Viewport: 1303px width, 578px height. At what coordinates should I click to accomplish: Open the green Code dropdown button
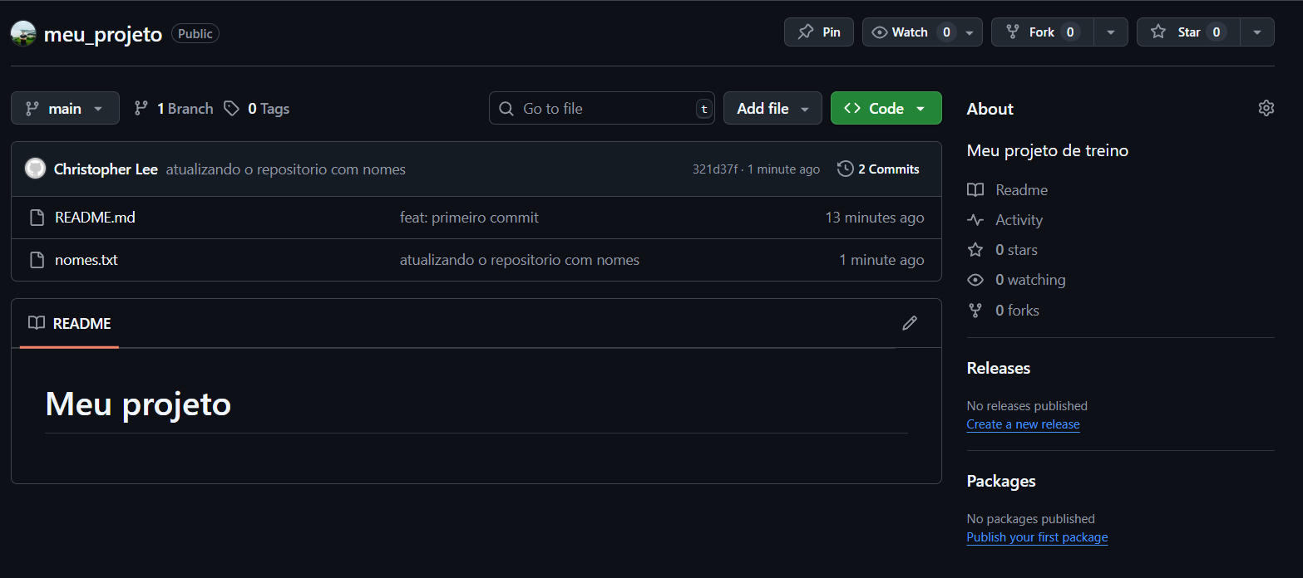pos(886,108)
